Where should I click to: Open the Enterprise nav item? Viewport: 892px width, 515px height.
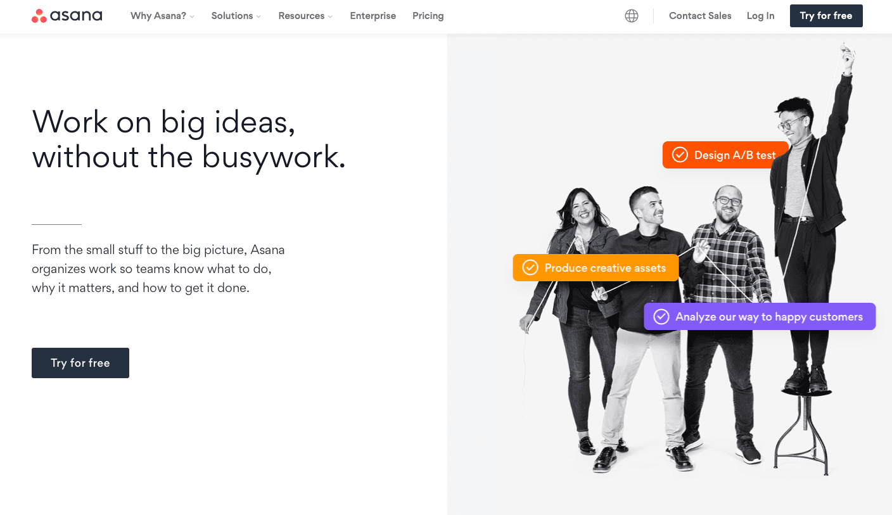373,16
